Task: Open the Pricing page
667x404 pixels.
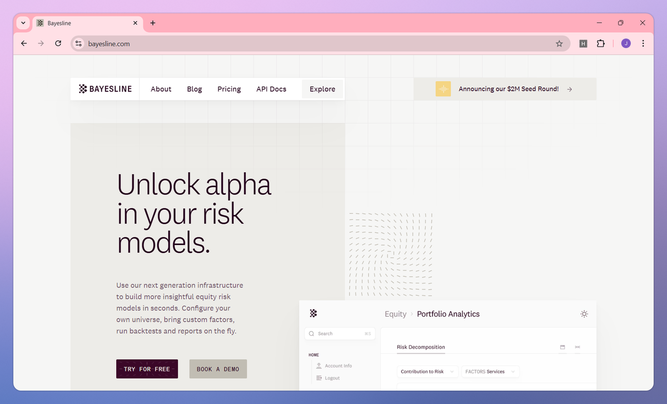Action: click(x=229, y=89)
